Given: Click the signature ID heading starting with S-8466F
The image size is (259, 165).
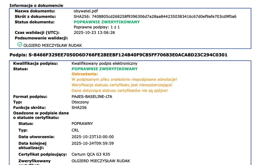Looking at the screenshot, I should pyautogui.click(x=118, y=55).
